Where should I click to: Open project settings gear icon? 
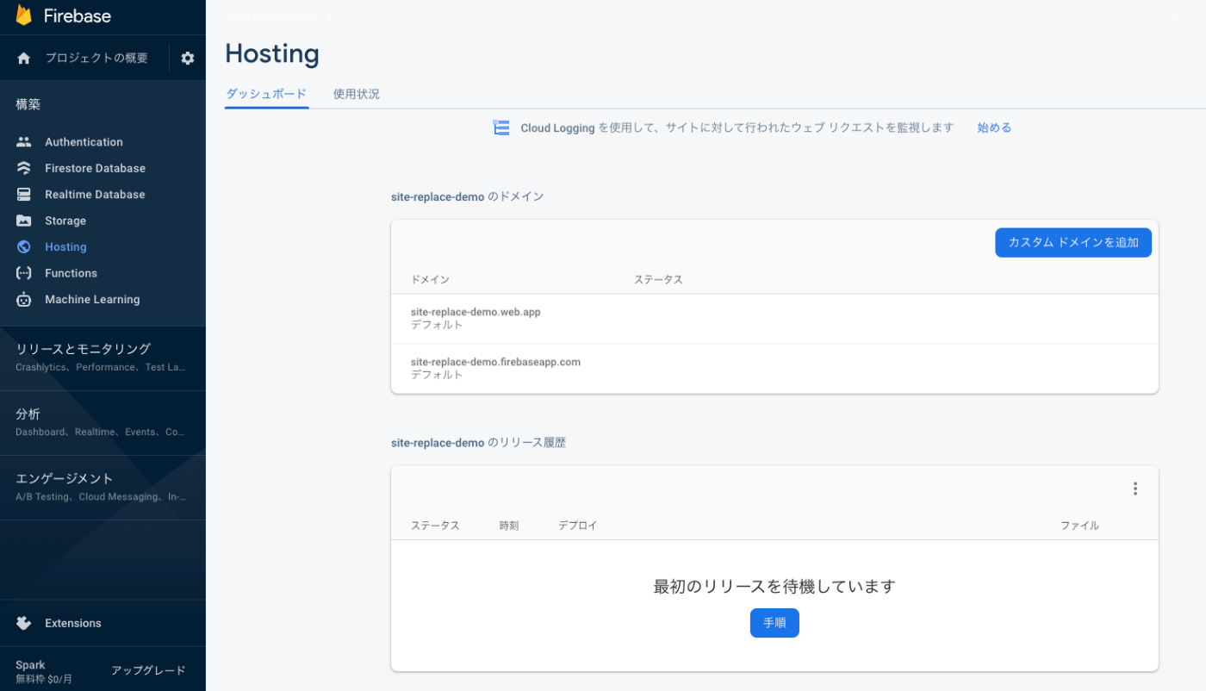coord(188,59)
